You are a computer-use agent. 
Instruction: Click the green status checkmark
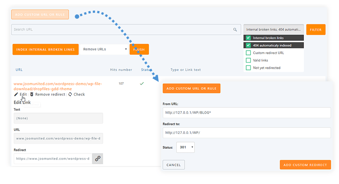tap(141, 84)
